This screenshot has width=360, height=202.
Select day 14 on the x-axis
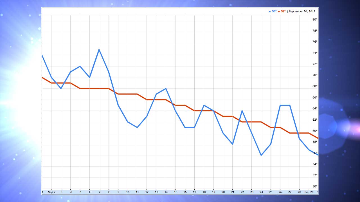(166, 192)
